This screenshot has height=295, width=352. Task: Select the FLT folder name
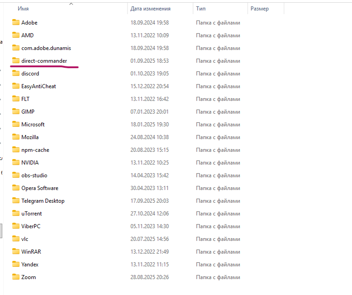click(25, 99)
